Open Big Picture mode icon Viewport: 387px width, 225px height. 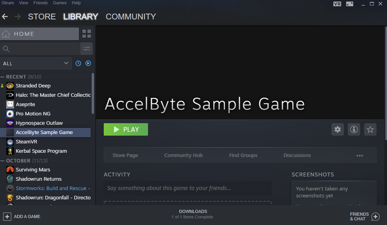(x=349, y=4)
